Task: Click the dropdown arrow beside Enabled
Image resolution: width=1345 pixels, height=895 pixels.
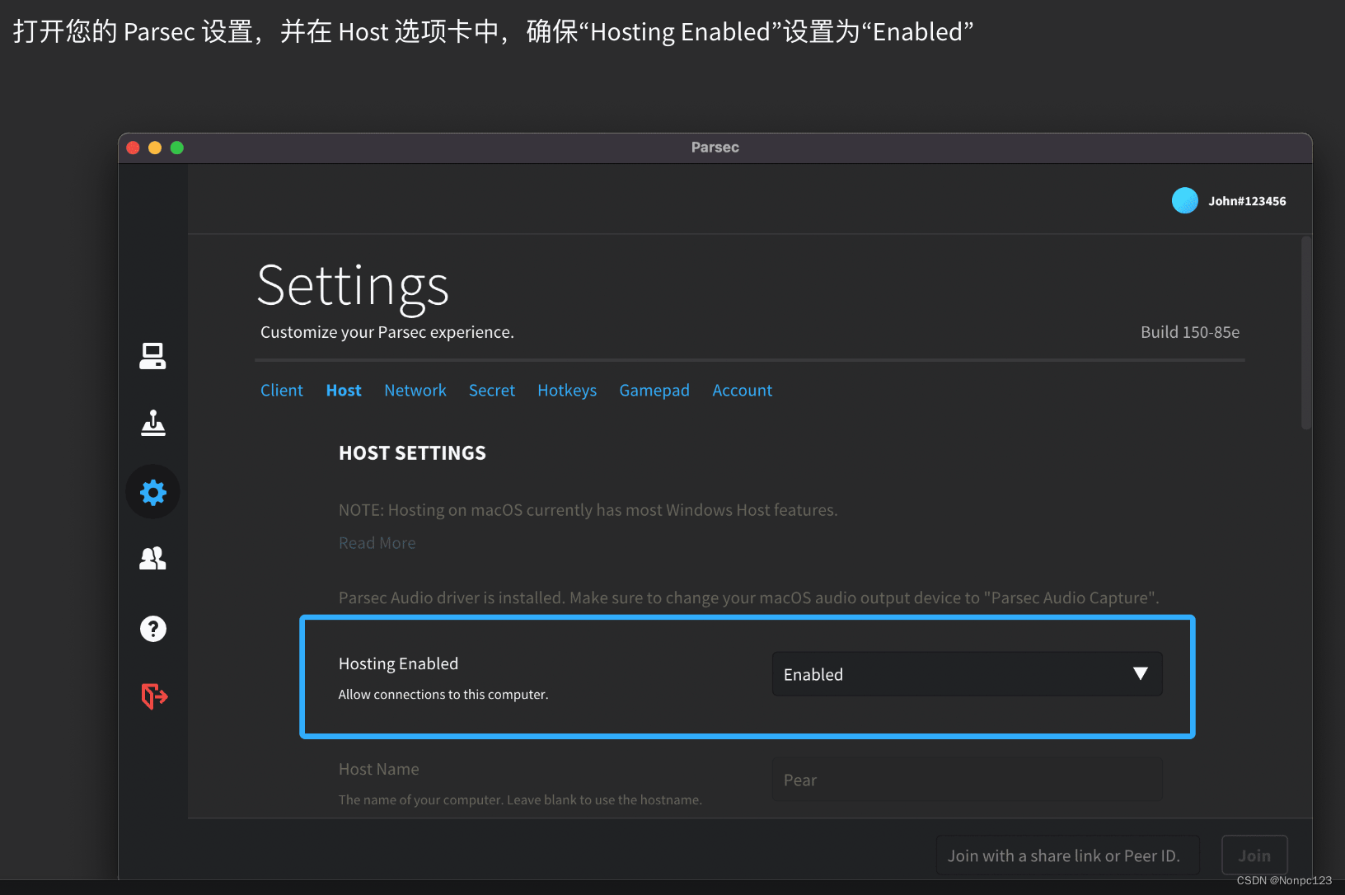Action: coord(1141,674)
